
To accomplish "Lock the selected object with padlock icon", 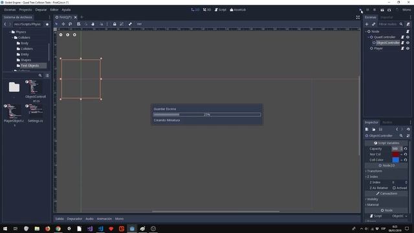I will [114, 24].
